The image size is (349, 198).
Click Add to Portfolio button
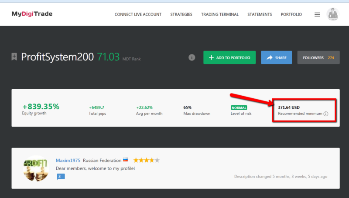229,57
